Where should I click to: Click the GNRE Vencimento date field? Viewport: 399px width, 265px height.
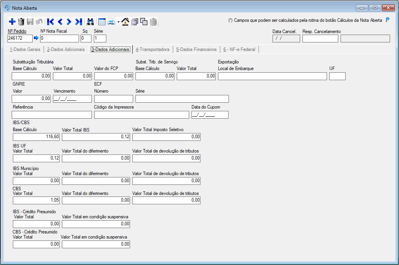tap(72, 98)
